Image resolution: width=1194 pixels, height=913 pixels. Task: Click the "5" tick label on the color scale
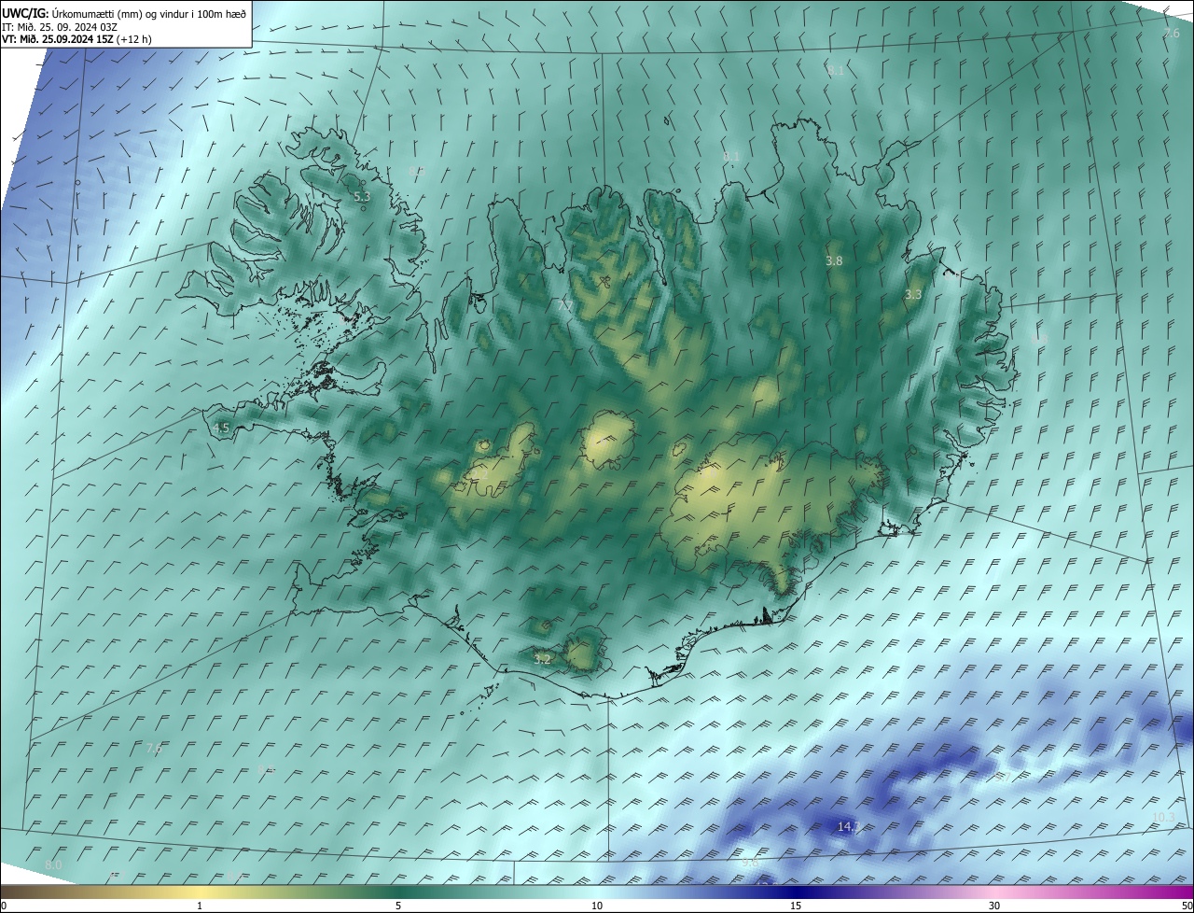click(398, 906)
